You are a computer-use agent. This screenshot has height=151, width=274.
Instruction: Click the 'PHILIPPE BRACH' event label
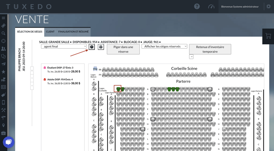20,60
